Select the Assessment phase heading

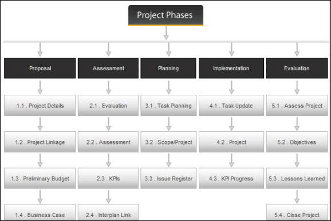[x=108, y=68]
